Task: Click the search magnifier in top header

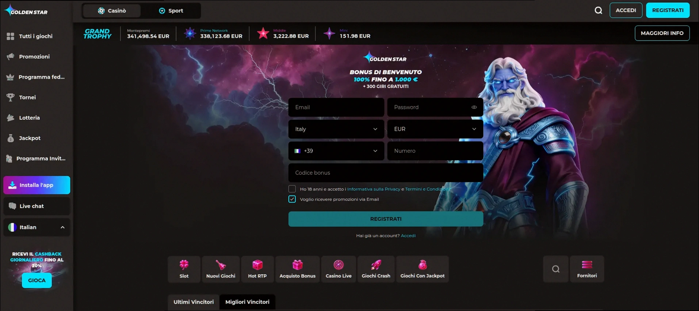Action: [598, 11]
